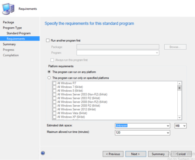The image size is (195, 160).
Task: Select Requirements step in sidebar
Action: click(20, 39)
